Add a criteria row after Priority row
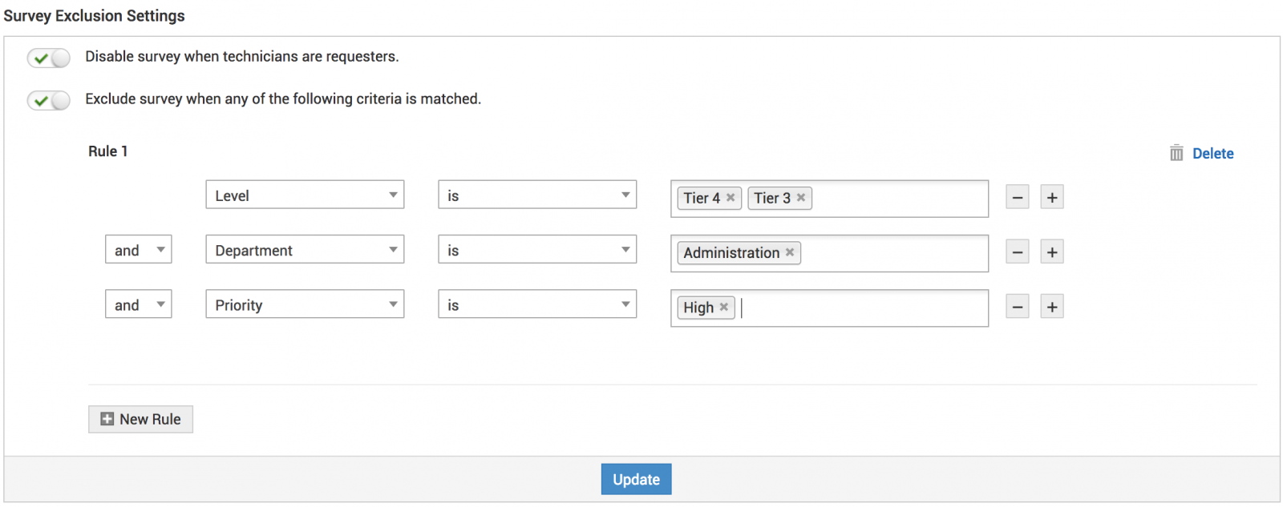Image resolution: width=1283 pixels, height=507 pixels. (1052, 306)
